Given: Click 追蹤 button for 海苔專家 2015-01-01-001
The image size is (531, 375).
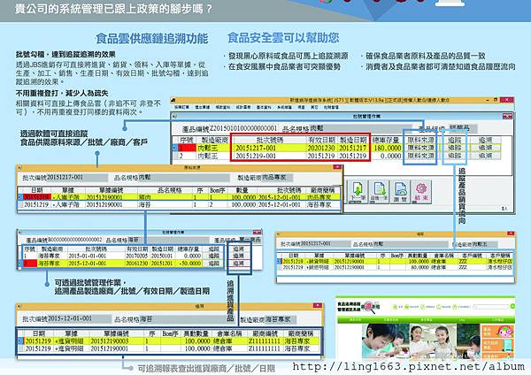Looking at the screenshot, I should [214, 256].
